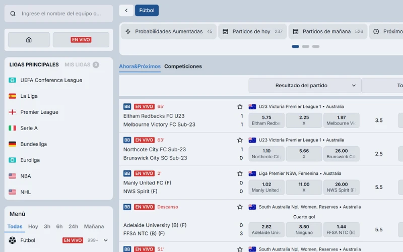Favorite the Eltham Redbacks vs Melbourne Victory match
Image resolution: width=403 pixels, height=252 pixels.
[240, 106]
